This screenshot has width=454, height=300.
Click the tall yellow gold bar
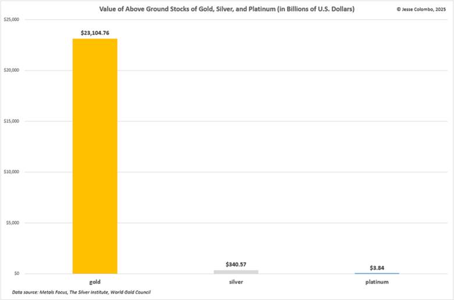95,156
